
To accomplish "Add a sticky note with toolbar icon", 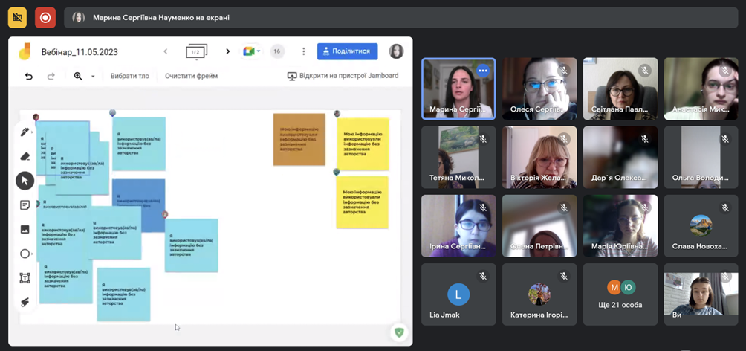I will pos(25,205).
